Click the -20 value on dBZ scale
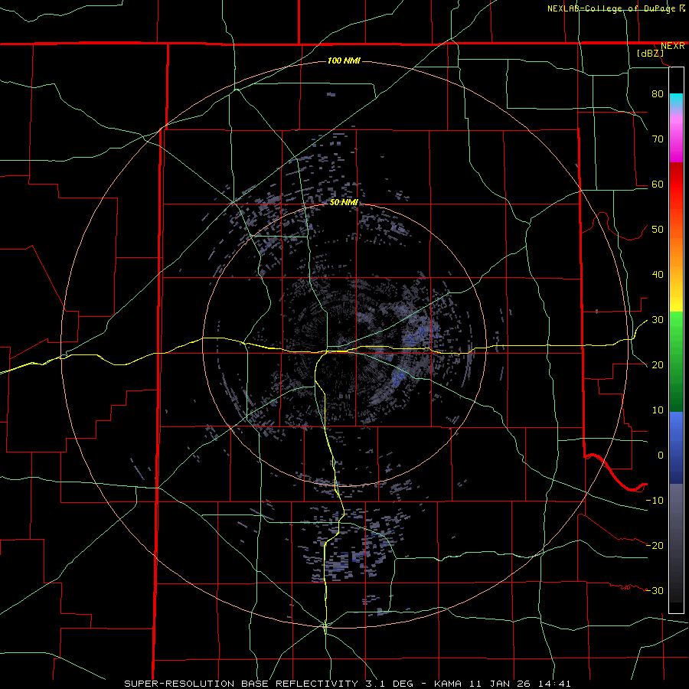 pyautogui.click(x=655, y=546)
